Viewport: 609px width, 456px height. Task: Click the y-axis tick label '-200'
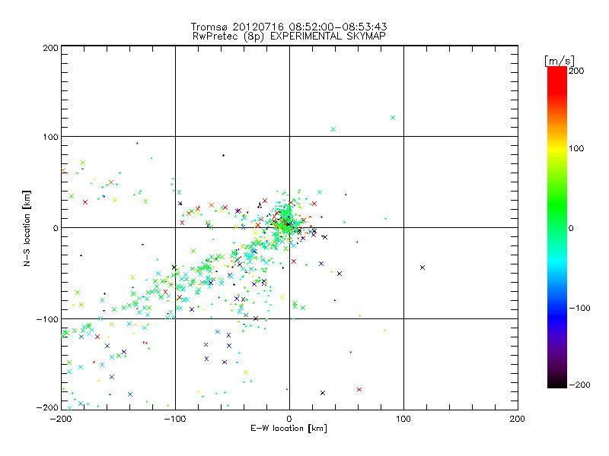click(x=47, y=407)
